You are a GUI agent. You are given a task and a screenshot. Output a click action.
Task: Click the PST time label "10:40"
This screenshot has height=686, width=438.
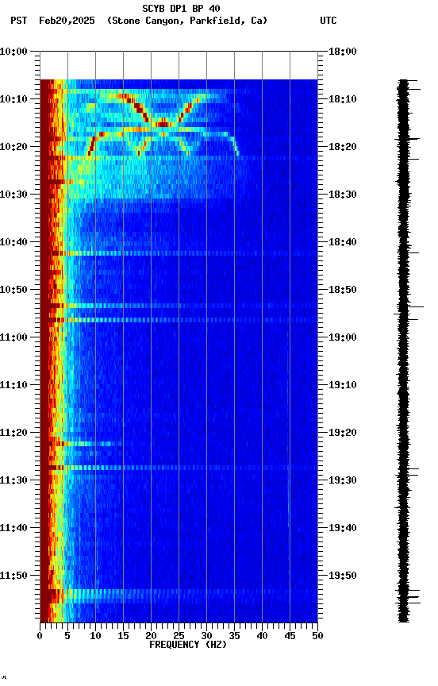(x=13, y=242)
